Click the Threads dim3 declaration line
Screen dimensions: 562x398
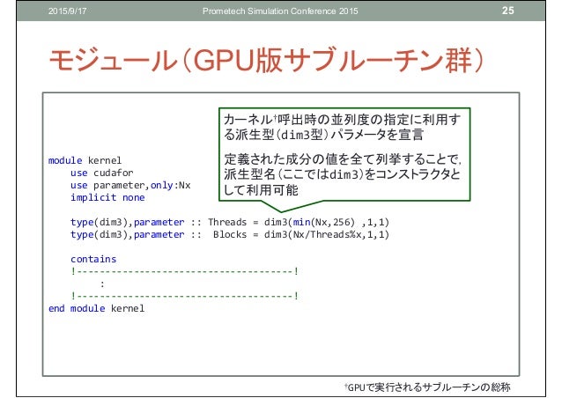[230, 222]
